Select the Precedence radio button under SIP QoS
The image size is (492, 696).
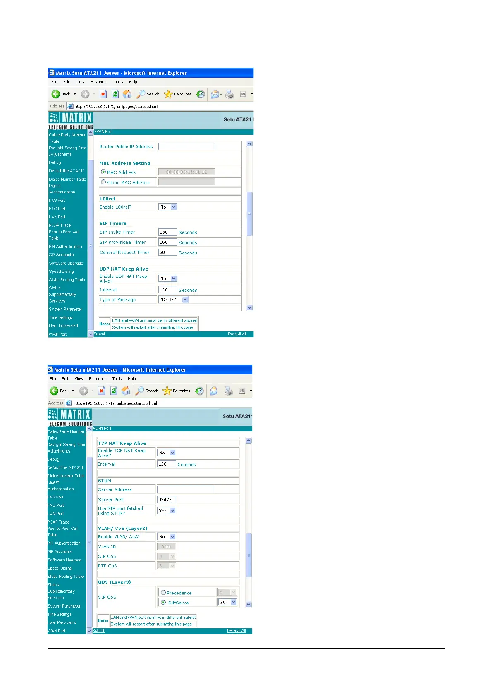click(x=163, y=592)
